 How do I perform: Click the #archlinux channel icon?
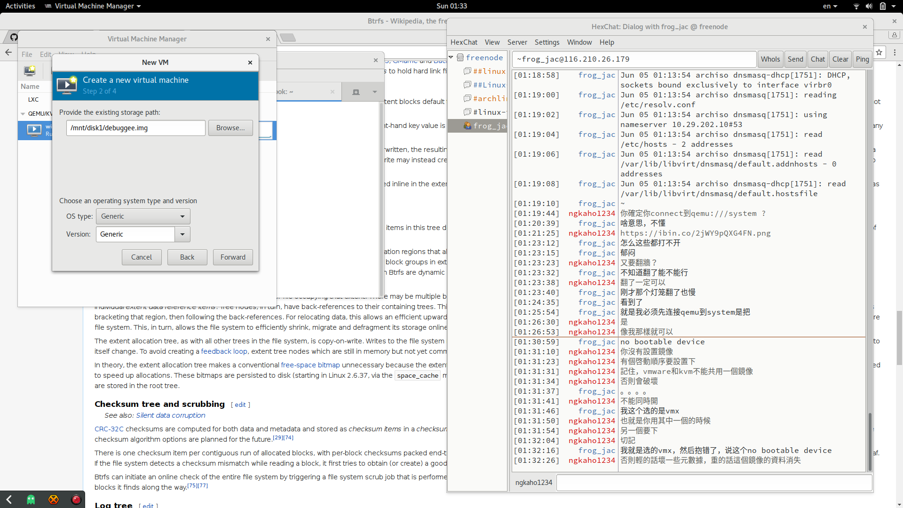pyautogui.click(x=467, y=98)
